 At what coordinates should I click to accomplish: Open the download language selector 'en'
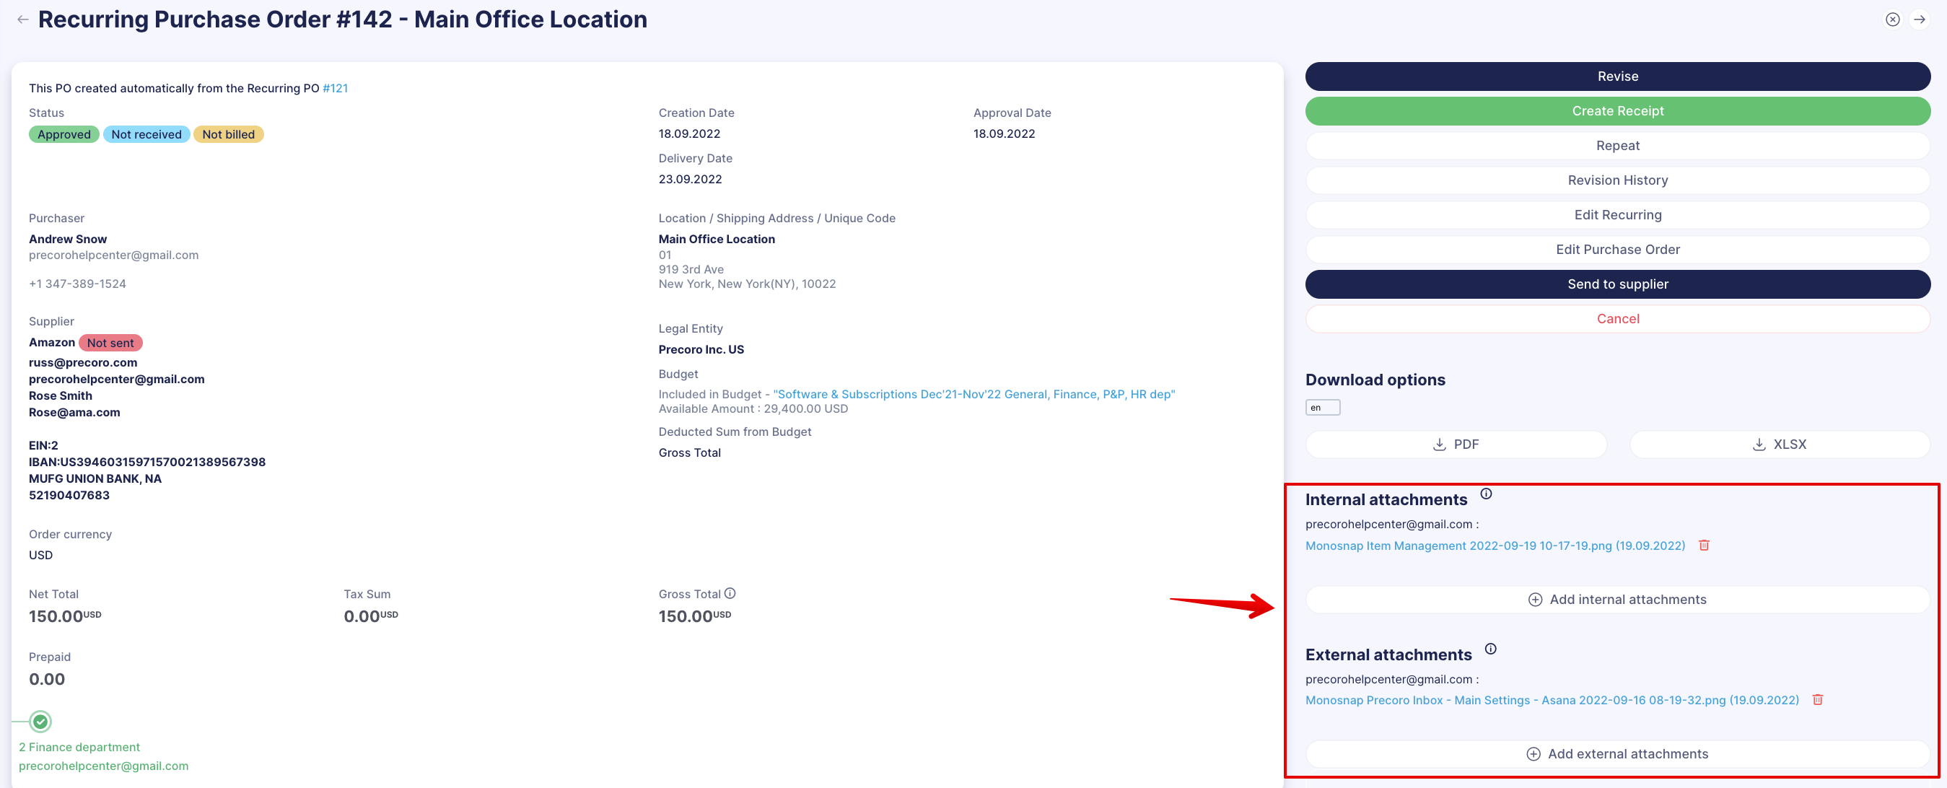[1322, 407]
